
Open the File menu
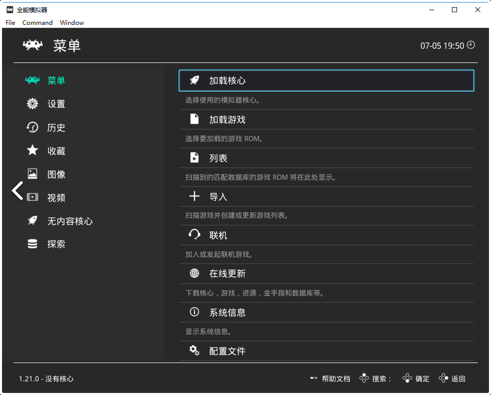(10, 22)
